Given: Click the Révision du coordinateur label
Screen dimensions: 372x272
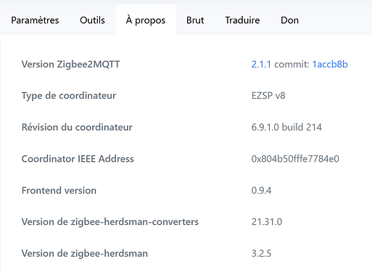Looking at the screenshot, I should pyautogui.click(x=77, y=127).
